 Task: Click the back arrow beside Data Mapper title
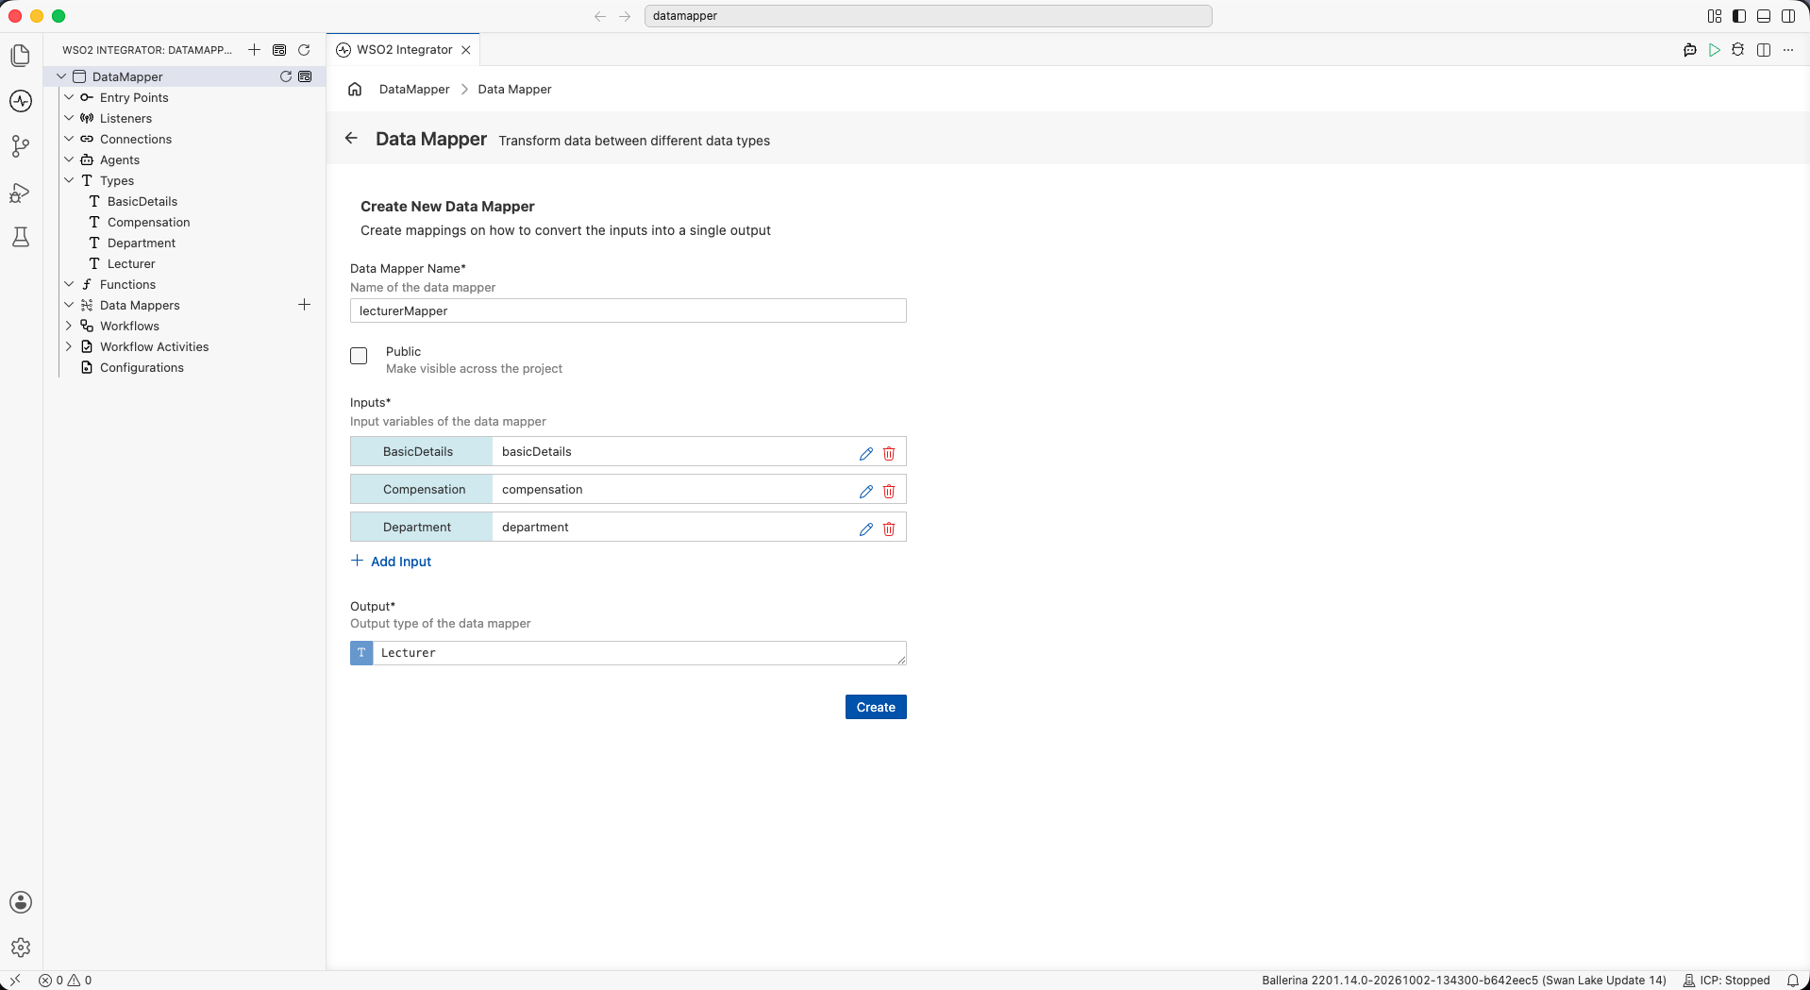click(x=351, y=138)
